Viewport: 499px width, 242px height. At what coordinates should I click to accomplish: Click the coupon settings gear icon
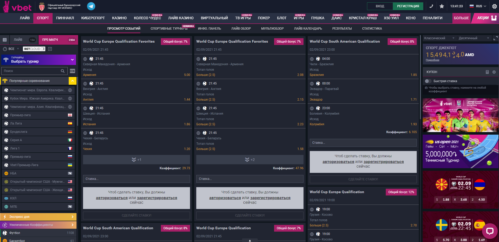494,72
